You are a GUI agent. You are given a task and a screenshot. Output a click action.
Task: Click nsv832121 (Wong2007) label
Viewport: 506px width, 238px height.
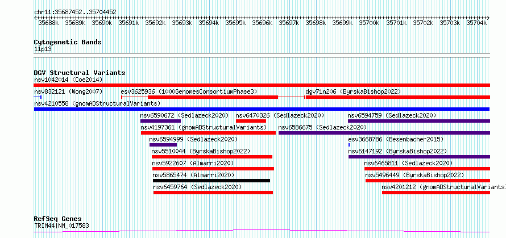click(x=68, y=91)
